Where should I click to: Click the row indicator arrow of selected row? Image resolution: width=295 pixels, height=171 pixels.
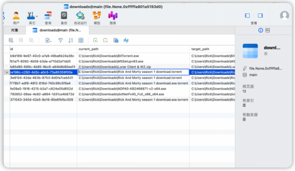[x=7, y=72]
